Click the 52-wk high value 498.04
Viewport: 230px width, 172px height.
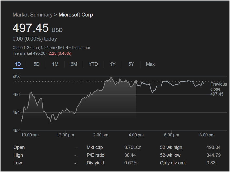(x=213, y=147)
